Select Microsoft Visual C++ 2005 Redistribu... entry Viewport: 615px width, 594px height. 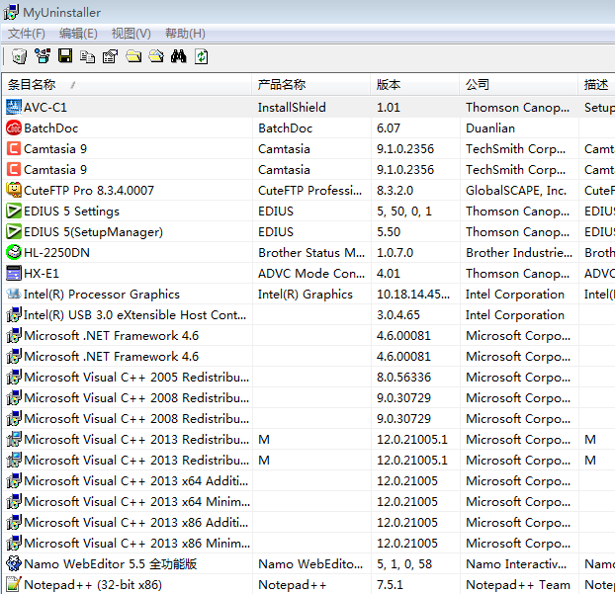click(136, 378)
